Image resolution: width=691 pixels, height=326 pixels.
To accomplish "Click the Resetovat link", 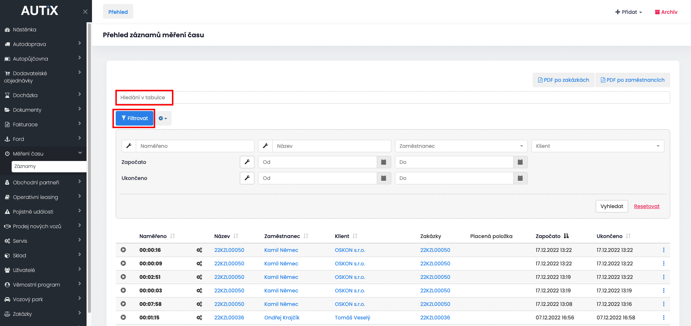I will click(647, 206).
